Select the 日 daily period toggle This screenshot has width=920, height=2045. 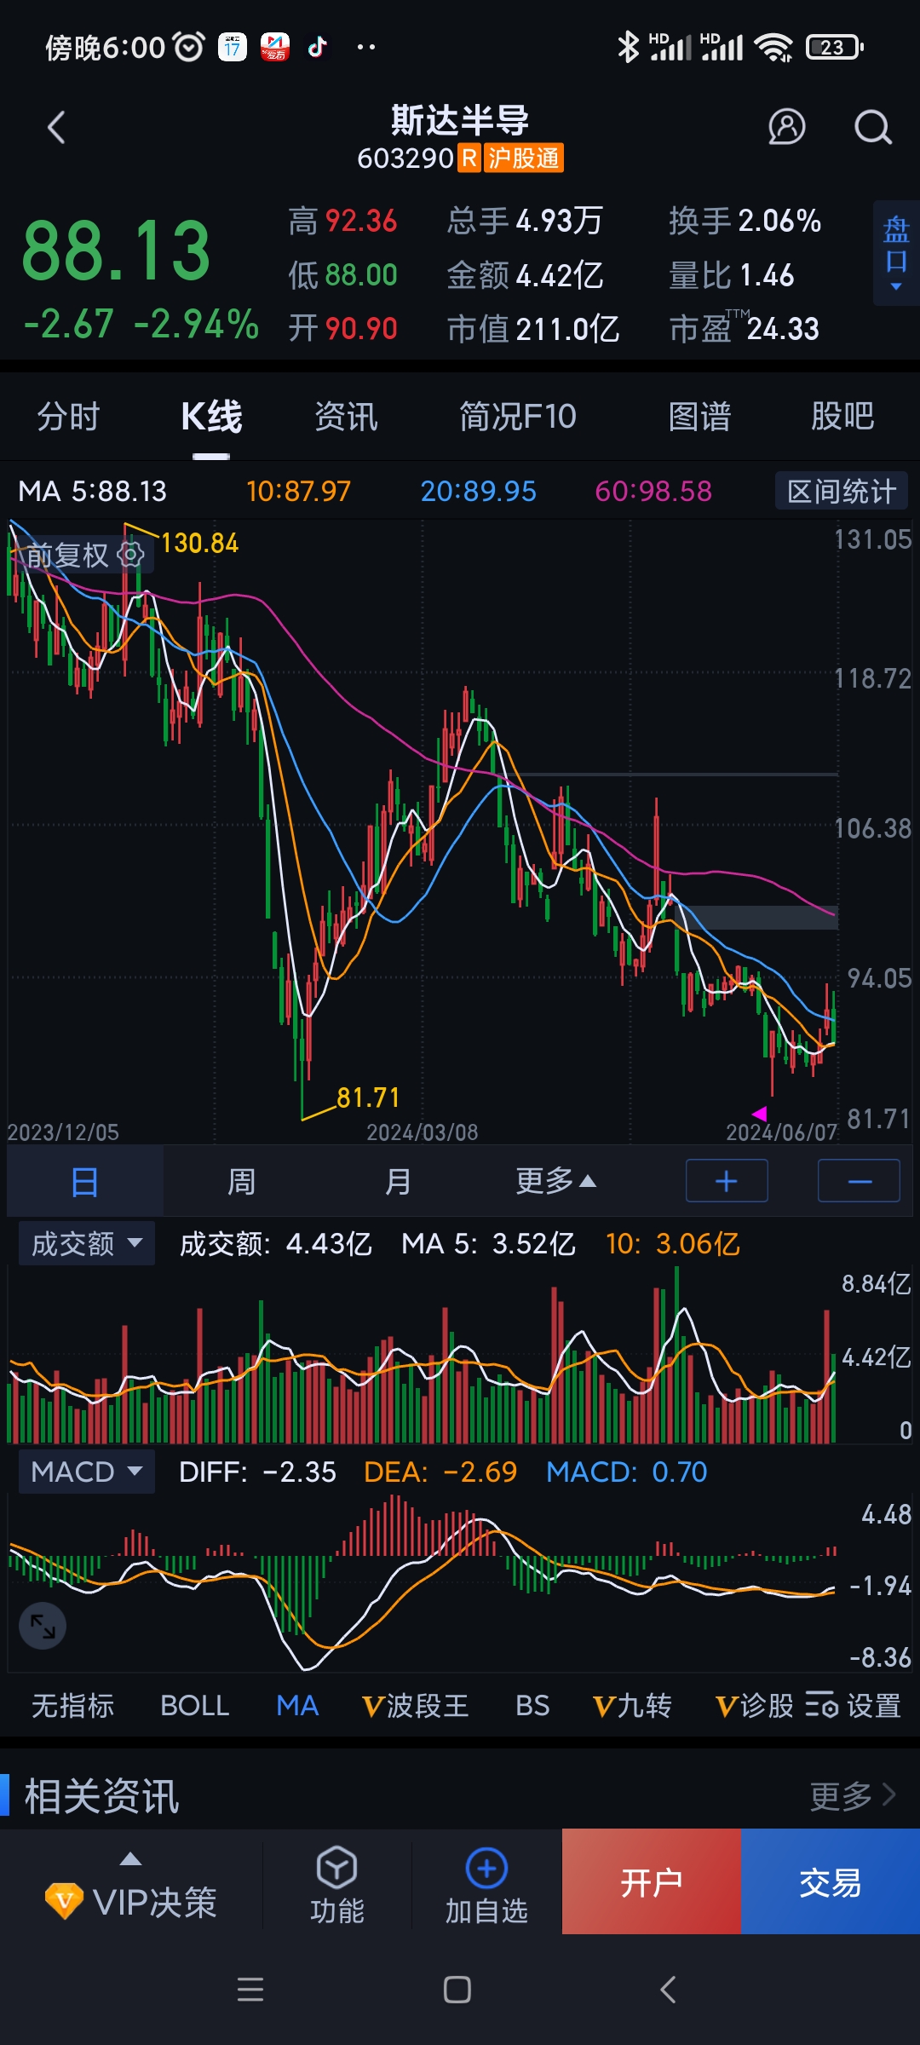tap(85, 1182)
